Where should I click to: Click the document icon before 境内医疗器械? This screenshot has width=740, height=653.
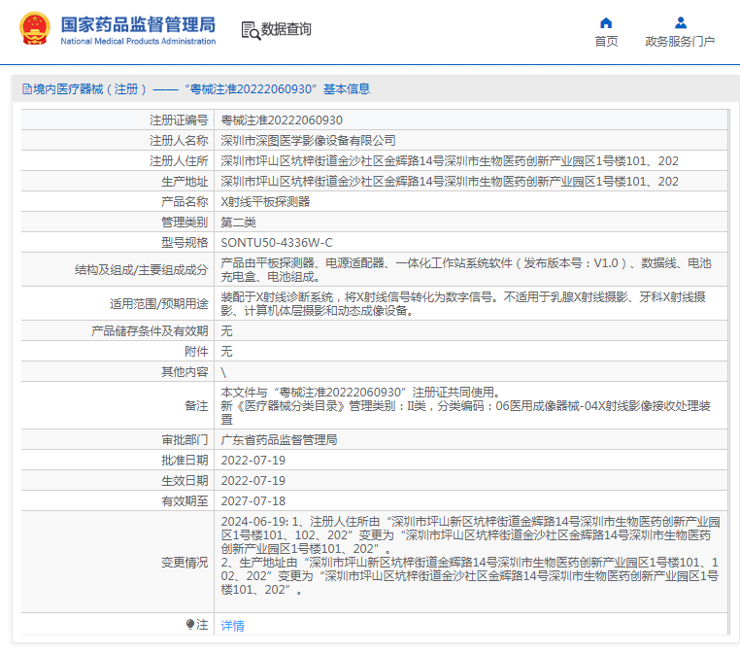pos(27,88)
